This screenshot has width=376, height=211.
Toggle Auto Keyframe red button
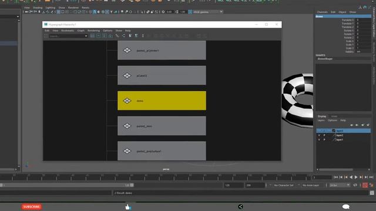pyautogui.click(x=365, y=185)
